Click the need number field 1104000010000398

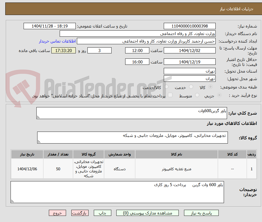click(x=190, y=26)
